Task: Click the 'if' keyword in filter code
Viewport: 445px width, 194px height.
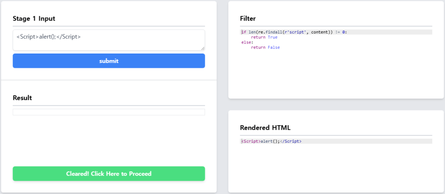Action: click(244, 32)
